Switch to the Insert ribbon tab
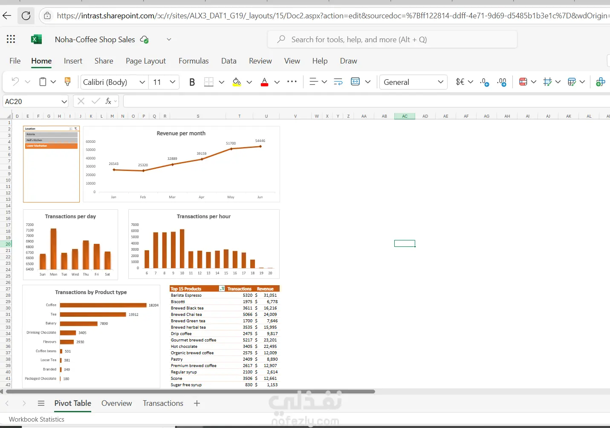Screen dimensions: 610x428 coord(73,61)
